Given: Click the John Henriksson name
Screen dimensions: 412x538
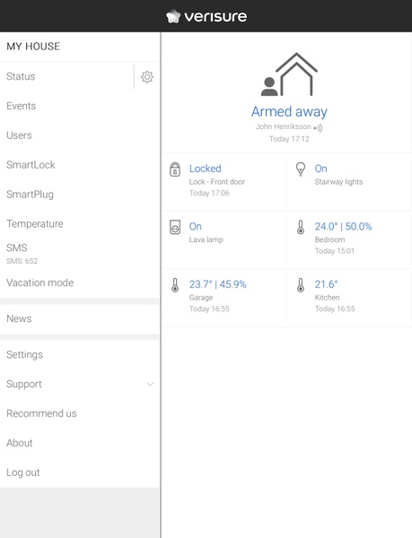Looking at the screenshot, I should (284, 126).
